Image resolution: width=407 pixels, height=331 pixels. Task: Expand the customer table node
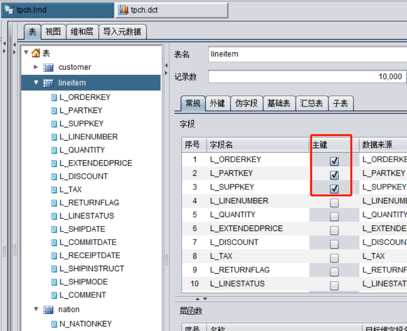click(36, 67)
